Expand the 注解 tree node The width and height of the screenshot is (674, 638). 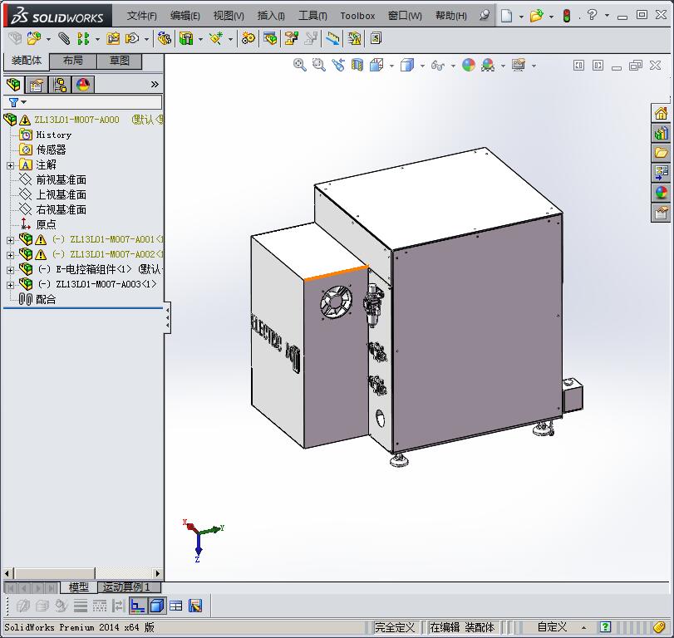[10, 165]
